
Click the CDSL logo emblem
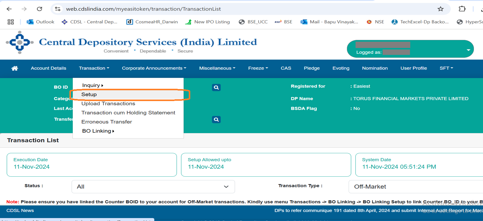(x=20, y=43)
